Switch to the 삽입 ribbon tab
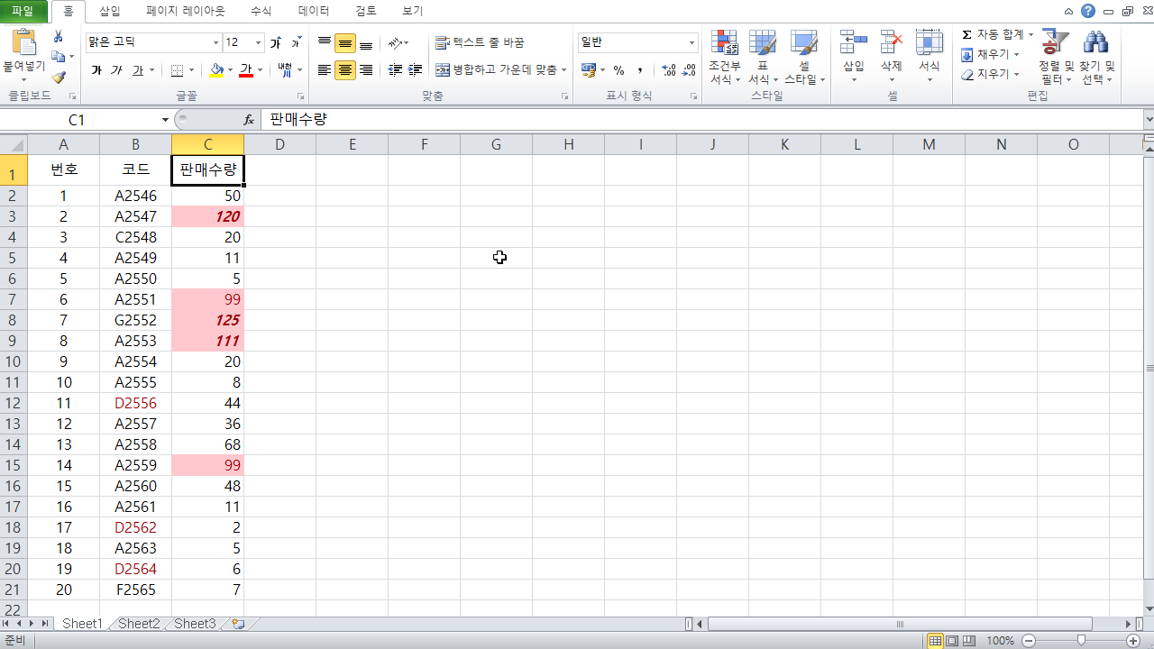 click(x=109, y=11)
